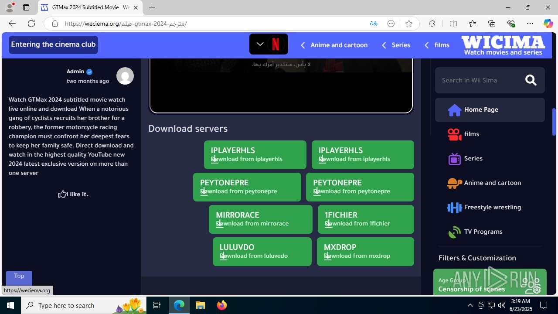Click Admin verified badge icon
The height and width of the screenshot is (314, 558).
point(89,72)
